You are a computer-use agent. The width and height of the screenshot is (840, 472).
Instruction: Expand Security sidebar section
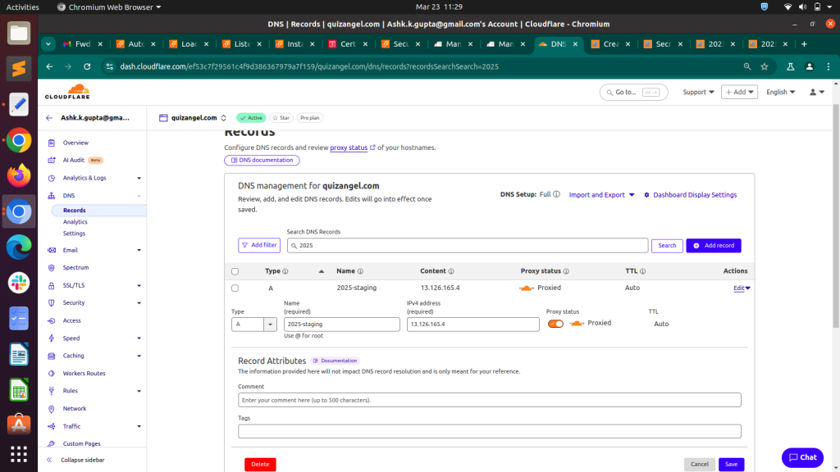139,303
